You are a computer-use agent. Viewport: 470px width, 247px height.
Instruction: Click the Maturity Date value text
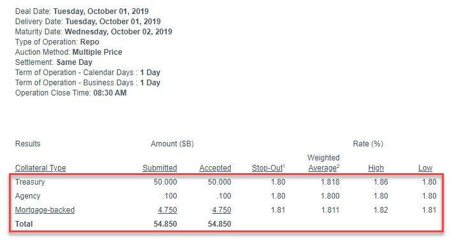tap(119, 32)
